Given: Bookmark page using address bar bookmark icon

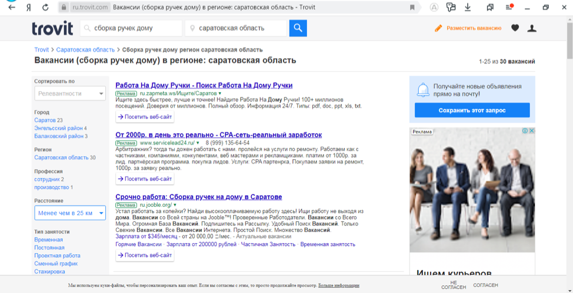Looking at the screenshot, I should pos(412,7).
